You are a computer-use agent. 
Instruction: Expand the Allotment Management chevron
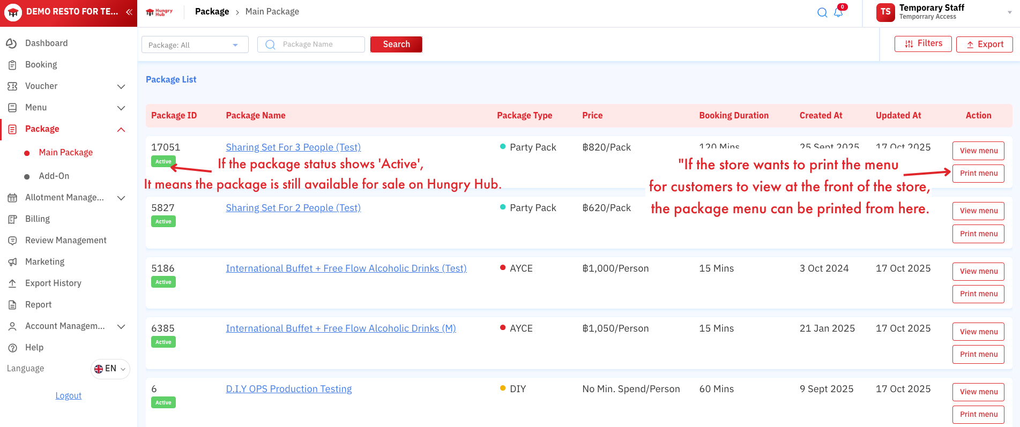[121, 198]
